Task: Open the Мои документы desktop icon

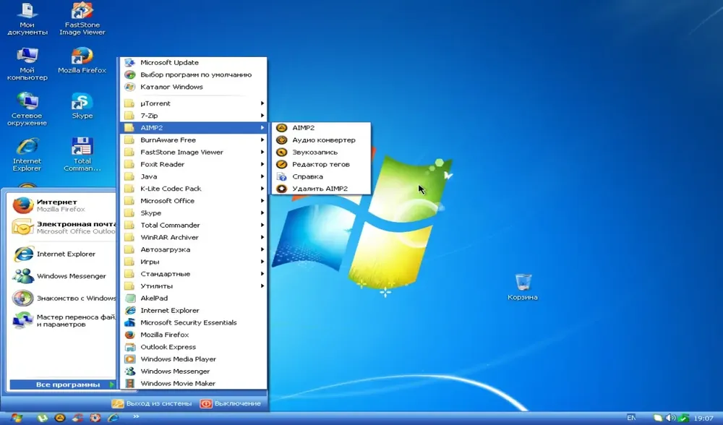Action: click(27, 19)
